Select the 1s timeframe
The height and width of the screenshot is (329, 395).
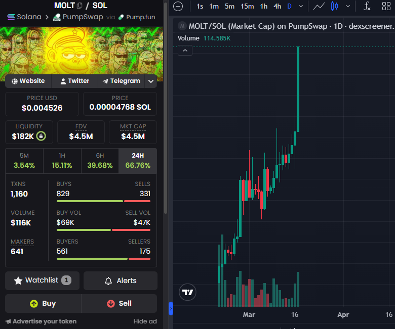(x=200, y=6)
